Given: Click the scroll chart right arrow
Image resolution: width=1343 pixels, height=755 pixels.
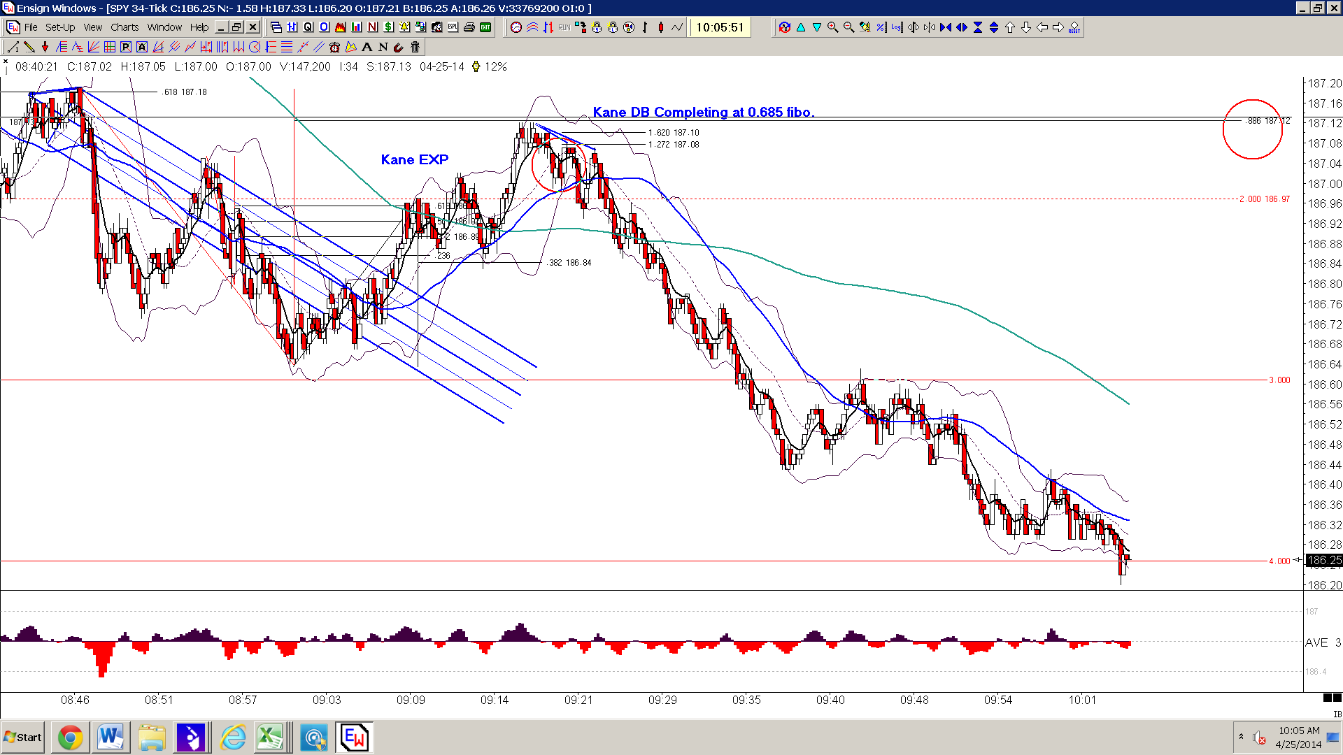Looking at the screenshot, I should pyautogui.click(x=1058, y=27).
